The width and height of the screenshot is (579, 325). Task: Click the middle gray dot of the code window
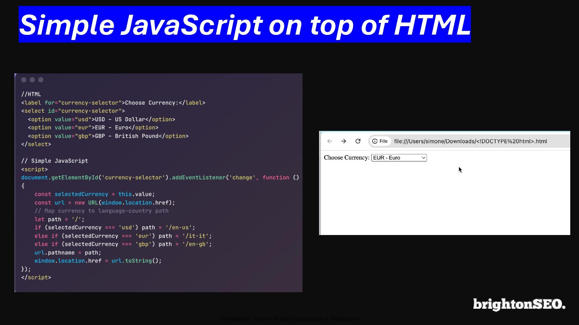(x=32, y=80)
